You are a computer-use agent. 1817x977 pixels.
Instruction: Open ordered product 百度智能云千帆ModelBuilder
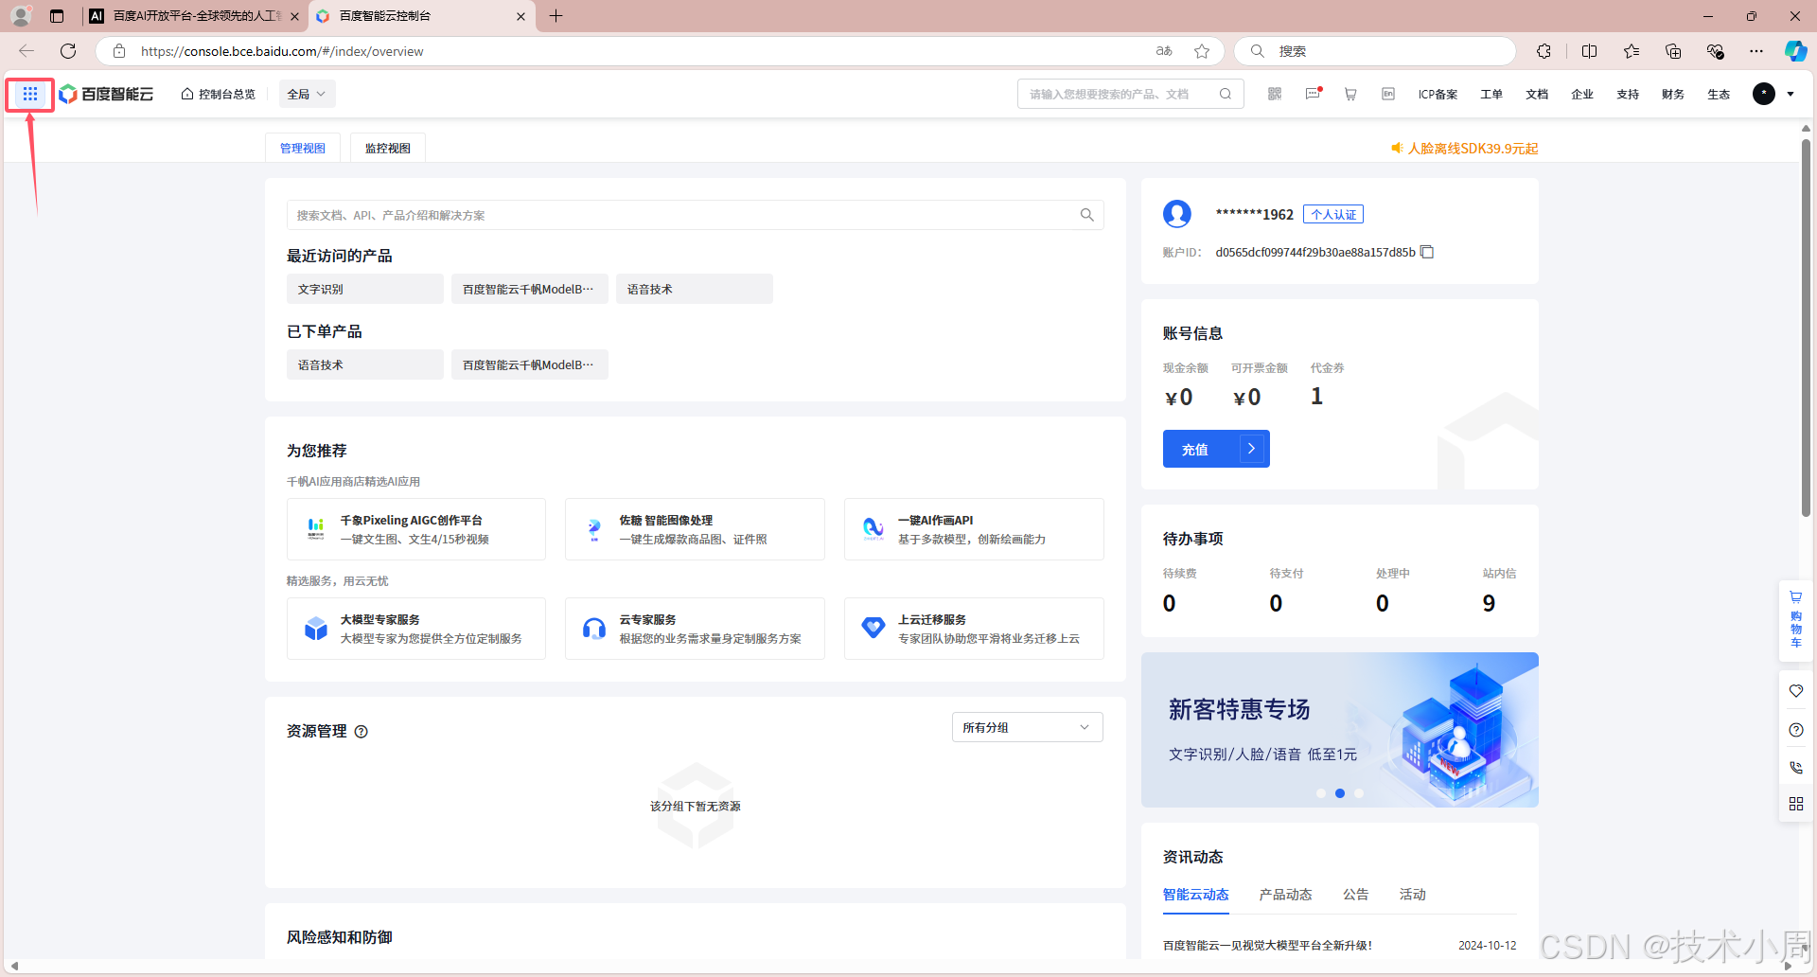pyautogui.click(x=530, y=364)
